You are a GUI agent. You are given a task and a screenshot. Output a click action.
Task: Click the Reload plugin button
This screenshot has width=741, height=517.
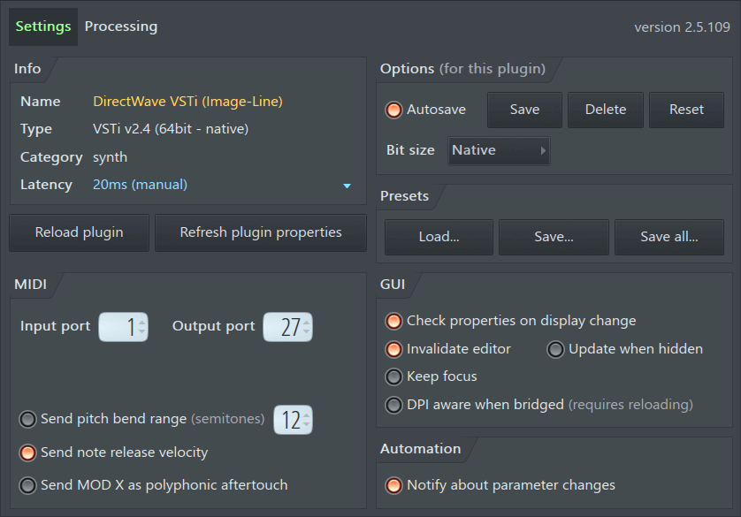tap(80, 232)
